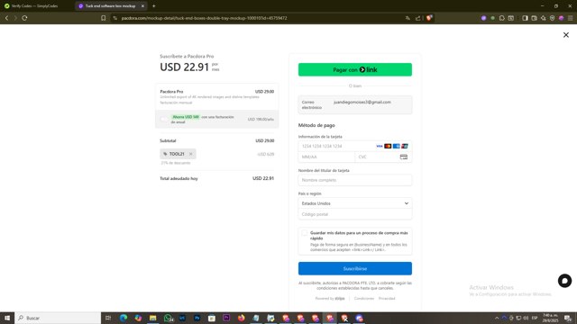The width and height of the screenshot is (577, 324).
Task: Click the Código postal field
Action: [354, 214]
